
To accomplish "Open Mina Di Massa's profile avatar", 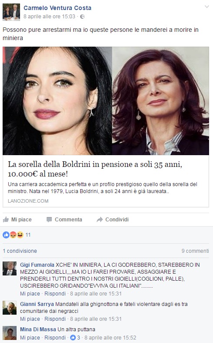I will point(10,333).
